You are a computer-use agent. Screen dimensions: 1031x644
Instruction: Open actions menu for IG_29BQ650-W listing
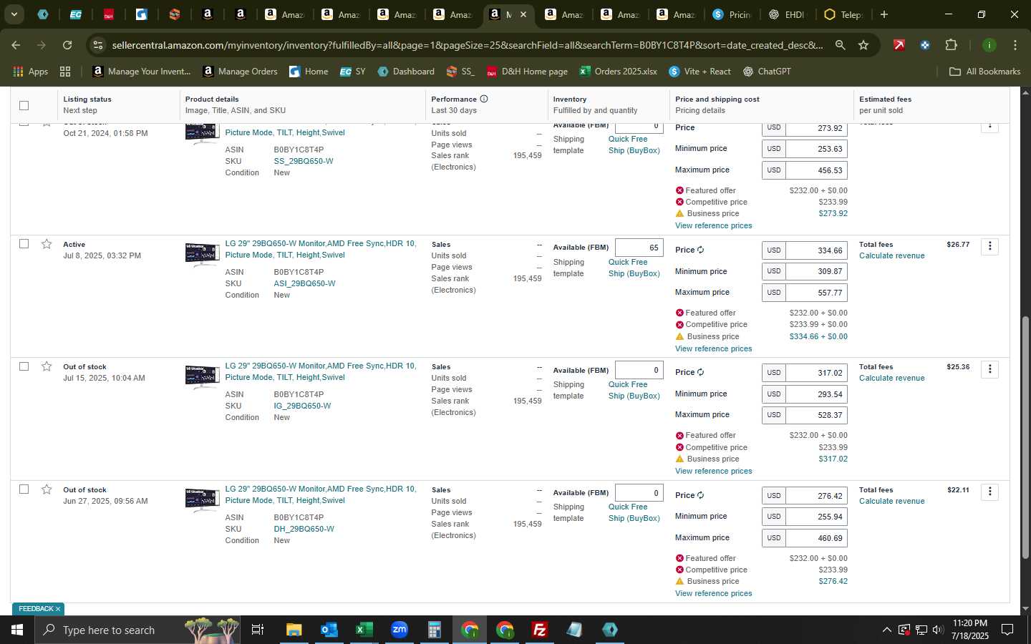pos(989,369)
